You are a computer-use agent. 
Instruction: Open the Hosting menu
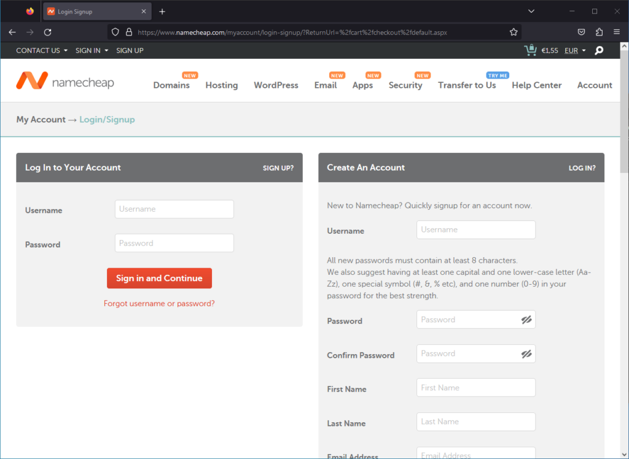222,85
